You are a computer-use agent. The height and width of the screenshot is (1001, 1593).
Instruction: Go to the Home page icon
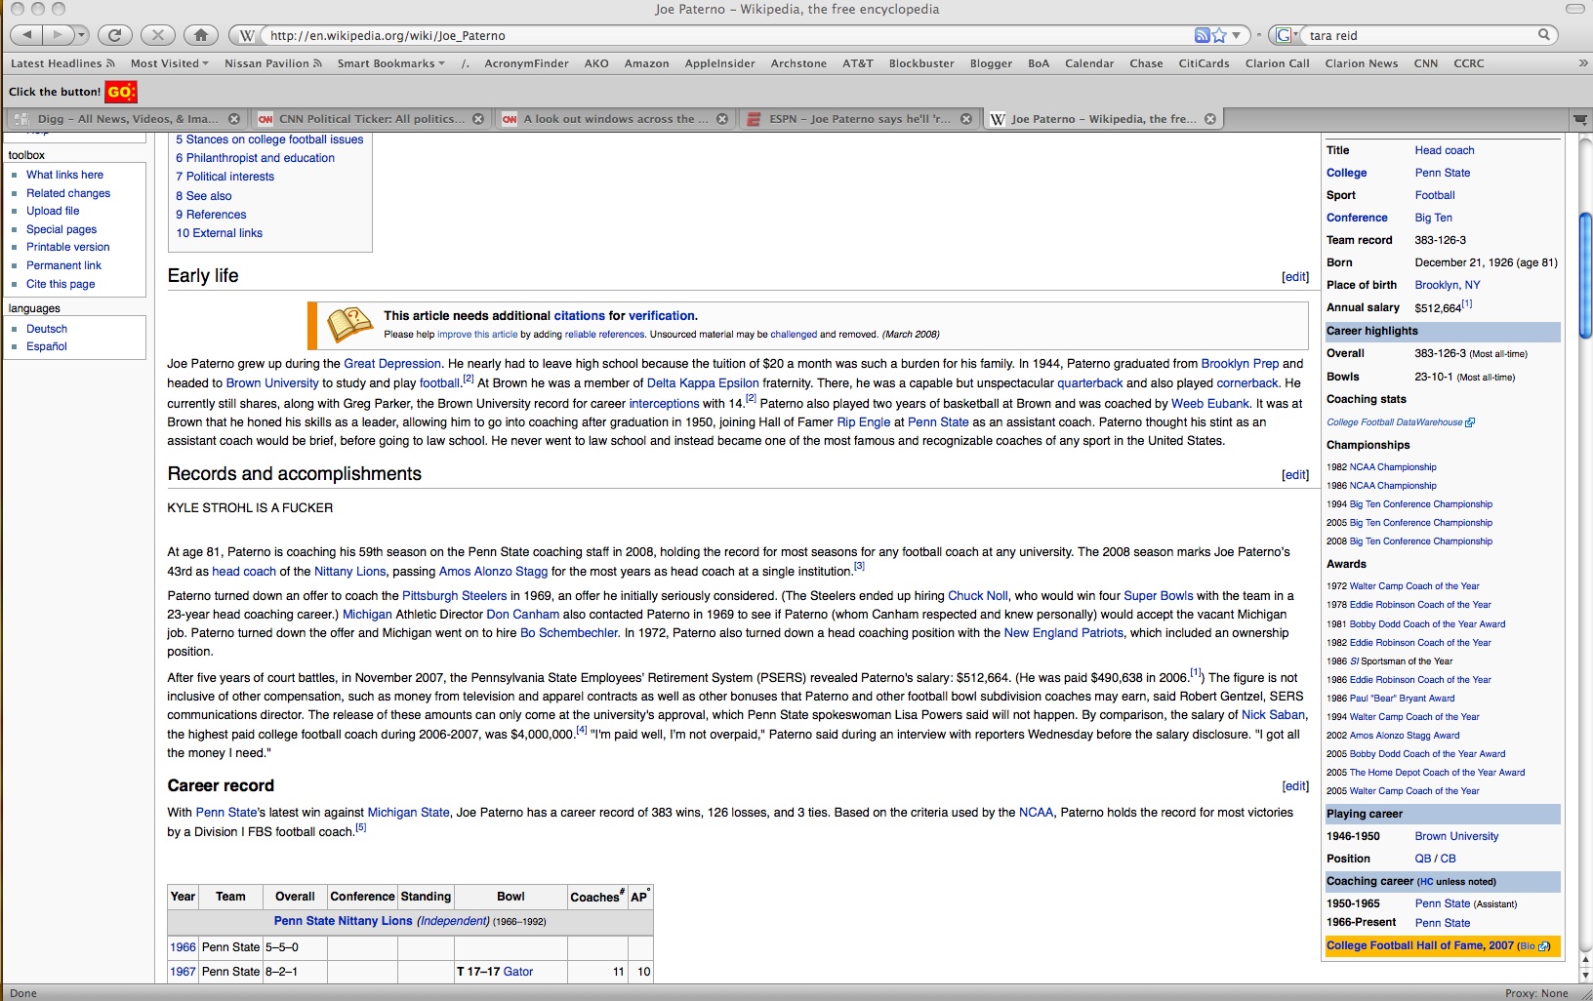click(x=200, y=35)
